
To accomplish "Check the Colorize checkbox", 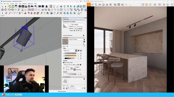I will point(75,67).
